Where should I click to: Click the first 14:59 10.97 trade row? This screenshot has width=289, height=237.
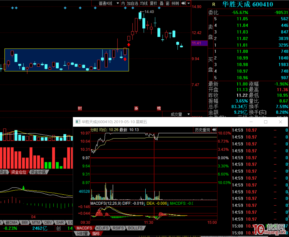tap(260, 130)
